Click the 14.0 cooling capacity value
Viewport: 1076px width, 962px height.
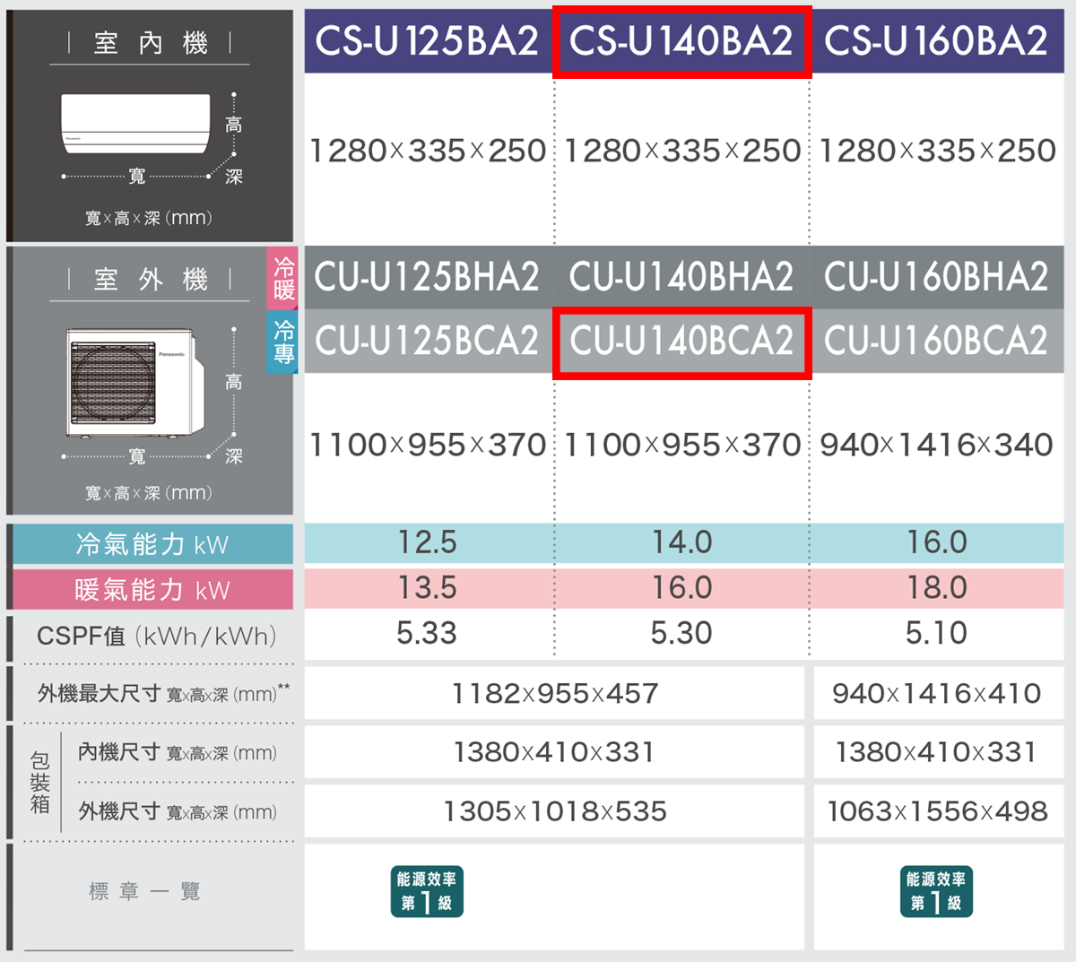(681, 542)
